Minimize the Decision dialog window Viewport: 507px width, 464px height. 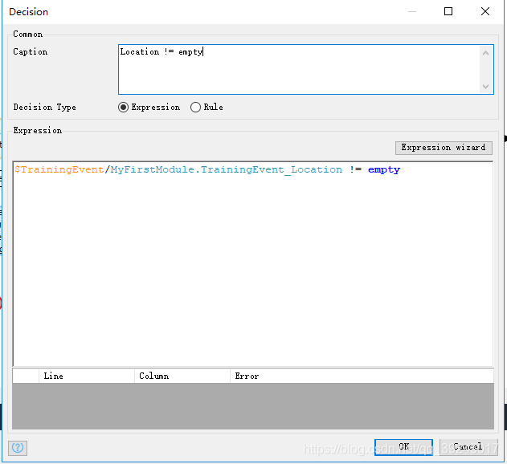(x=411, y=12)
